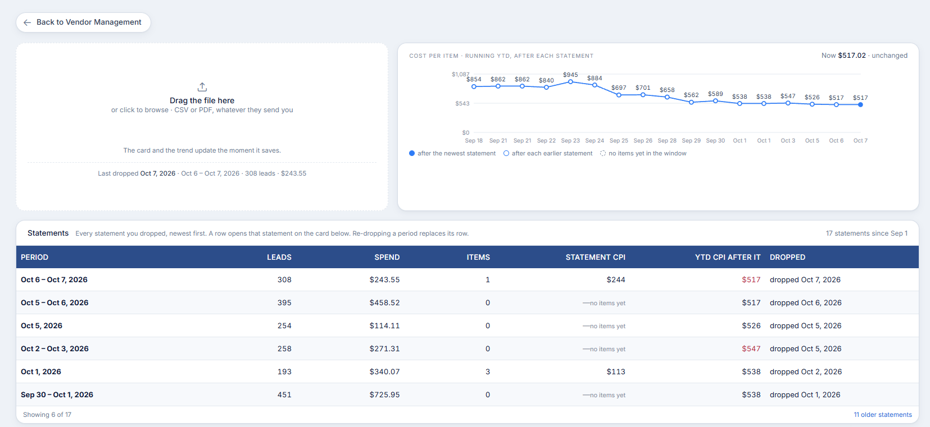Click the 'Showing 6 of 17' footer text
930x427 pixels.
click(x=47, y=415)
